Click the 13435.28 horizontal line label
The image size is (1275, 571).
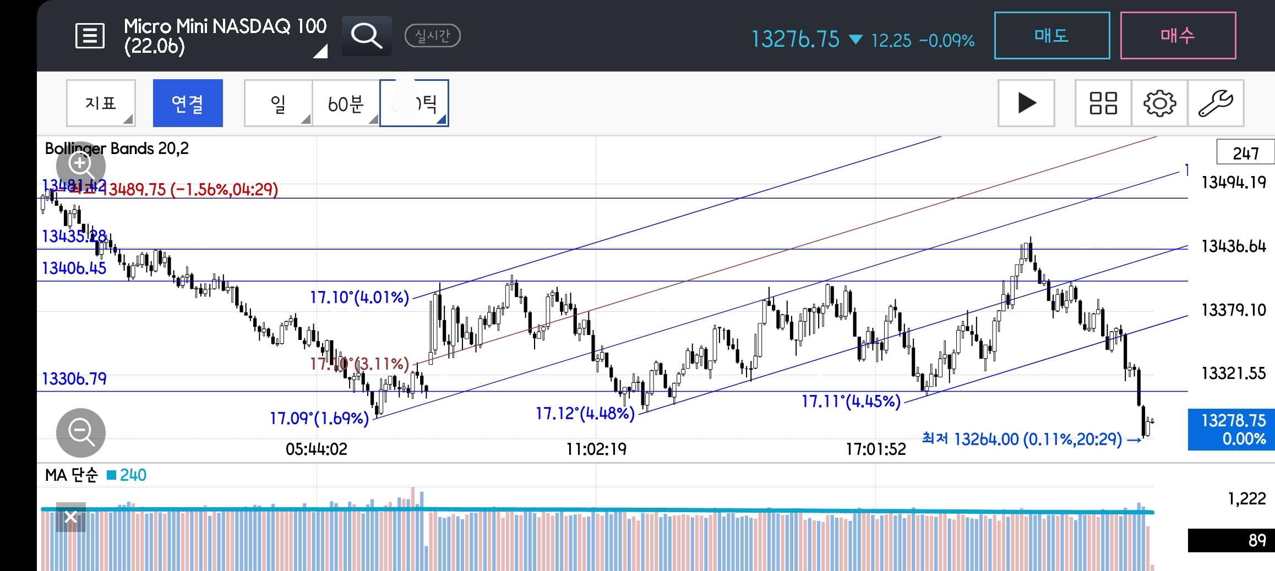pos(74,237)
